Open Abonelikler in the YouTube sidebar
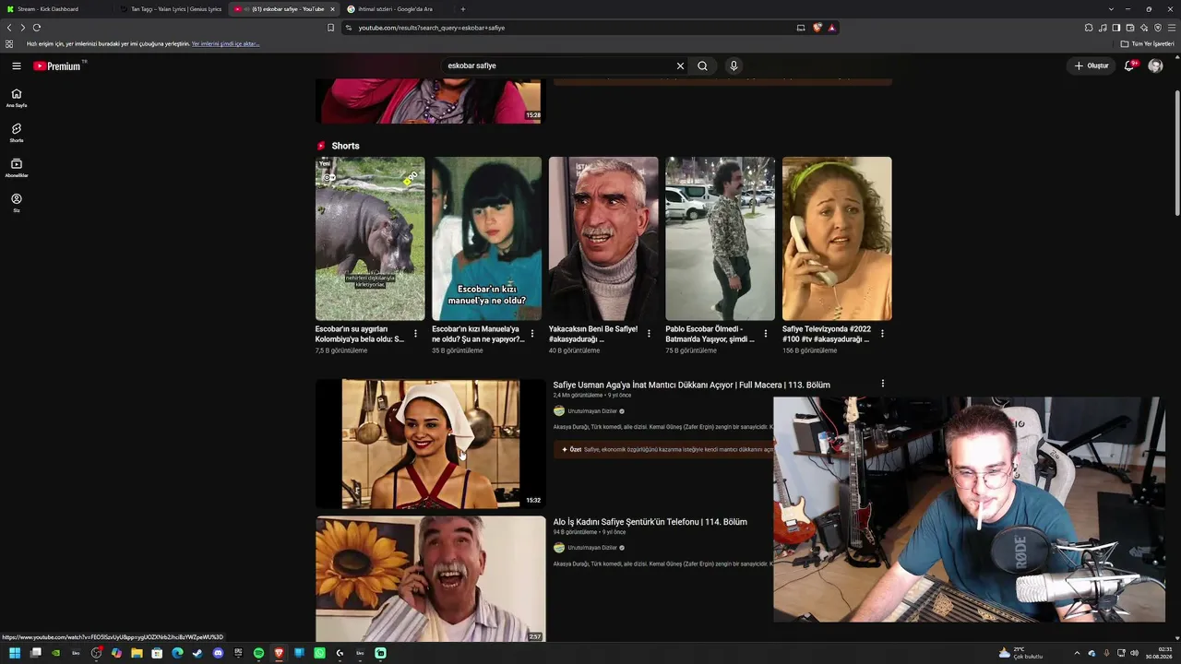The width and height of the screenshot is (1181, 664). click(17, 168)
